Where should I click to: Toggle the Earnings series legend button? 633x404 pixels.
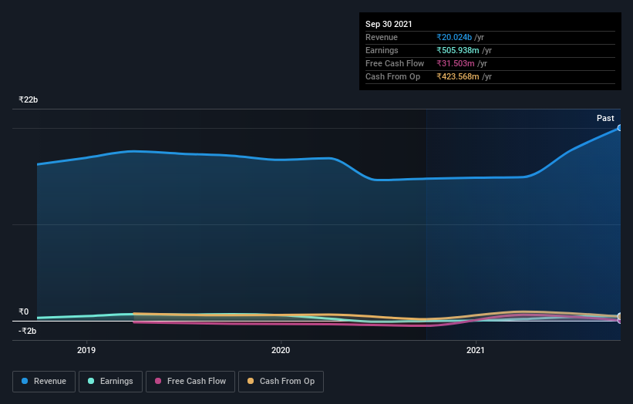click(110, 382)
